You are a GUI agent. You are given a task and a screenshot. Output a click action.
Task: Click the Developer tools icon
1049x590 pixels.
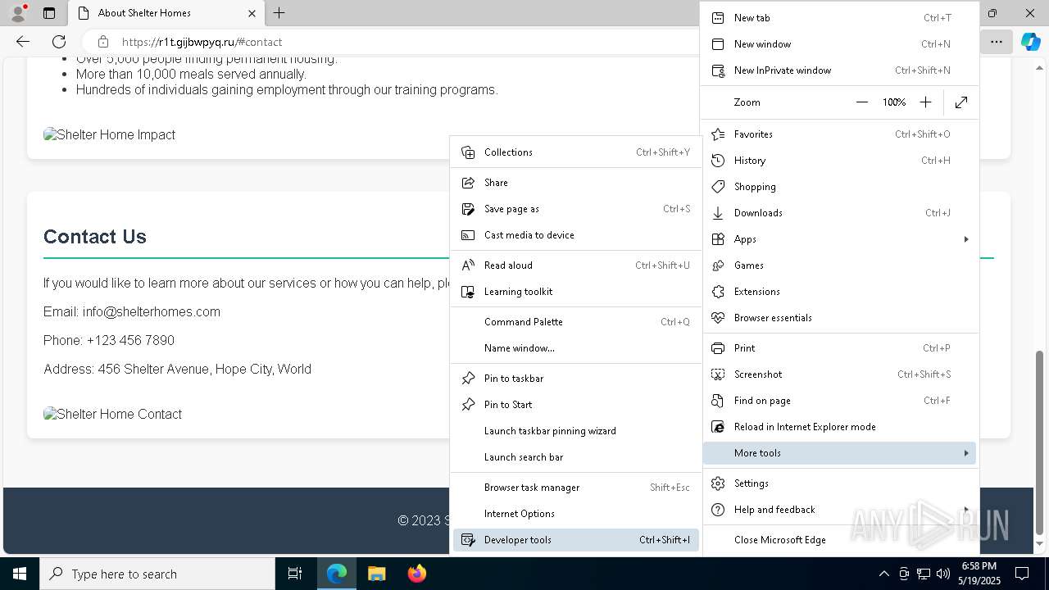coord(468,540)
